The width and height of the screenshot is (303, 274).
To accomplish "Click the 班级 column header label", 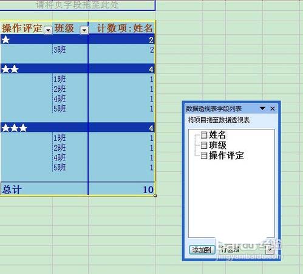I will point(64,28).
